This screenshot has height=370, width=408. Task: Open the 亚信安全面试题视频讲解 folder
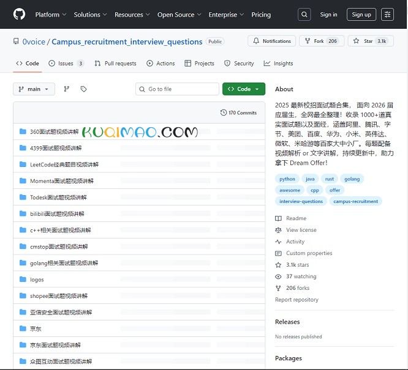(x=61, y=312)
